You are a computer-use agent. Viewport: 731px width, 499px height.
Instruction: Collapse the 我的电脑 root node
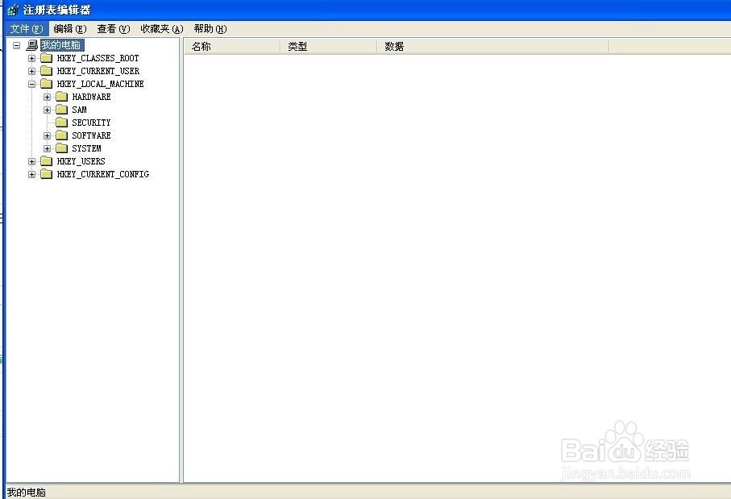[17, 45]
